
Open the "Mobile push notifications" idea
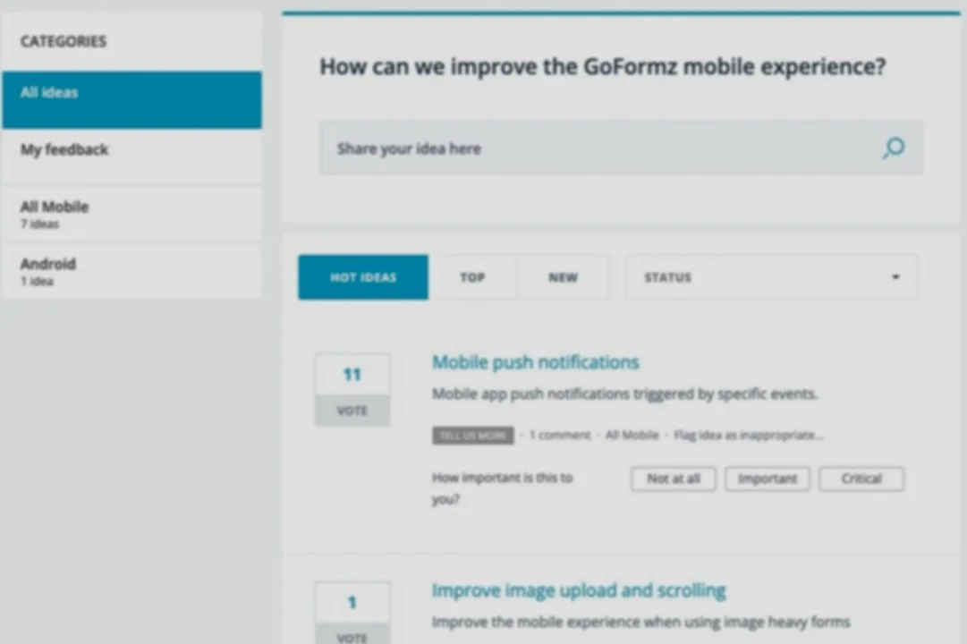[535, 362]
